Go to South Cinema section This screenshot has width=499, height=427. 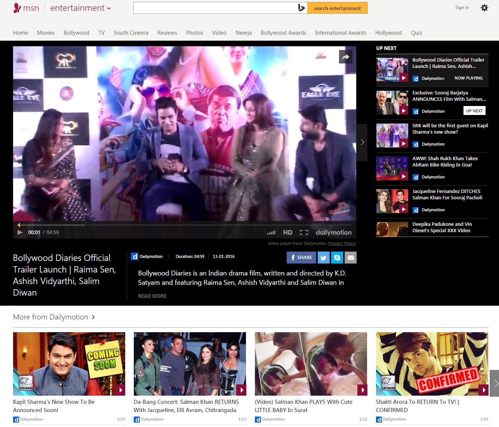point(131,33)
